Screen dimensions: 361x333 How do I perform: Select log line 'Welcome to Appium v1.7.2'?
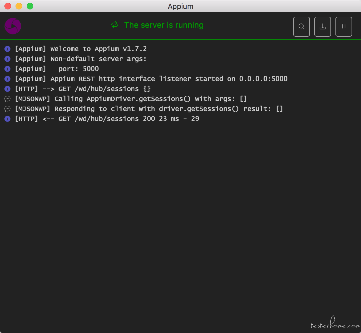pos(99,49)
